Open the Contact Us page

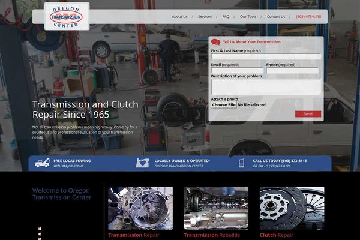[x=276, y=17]
